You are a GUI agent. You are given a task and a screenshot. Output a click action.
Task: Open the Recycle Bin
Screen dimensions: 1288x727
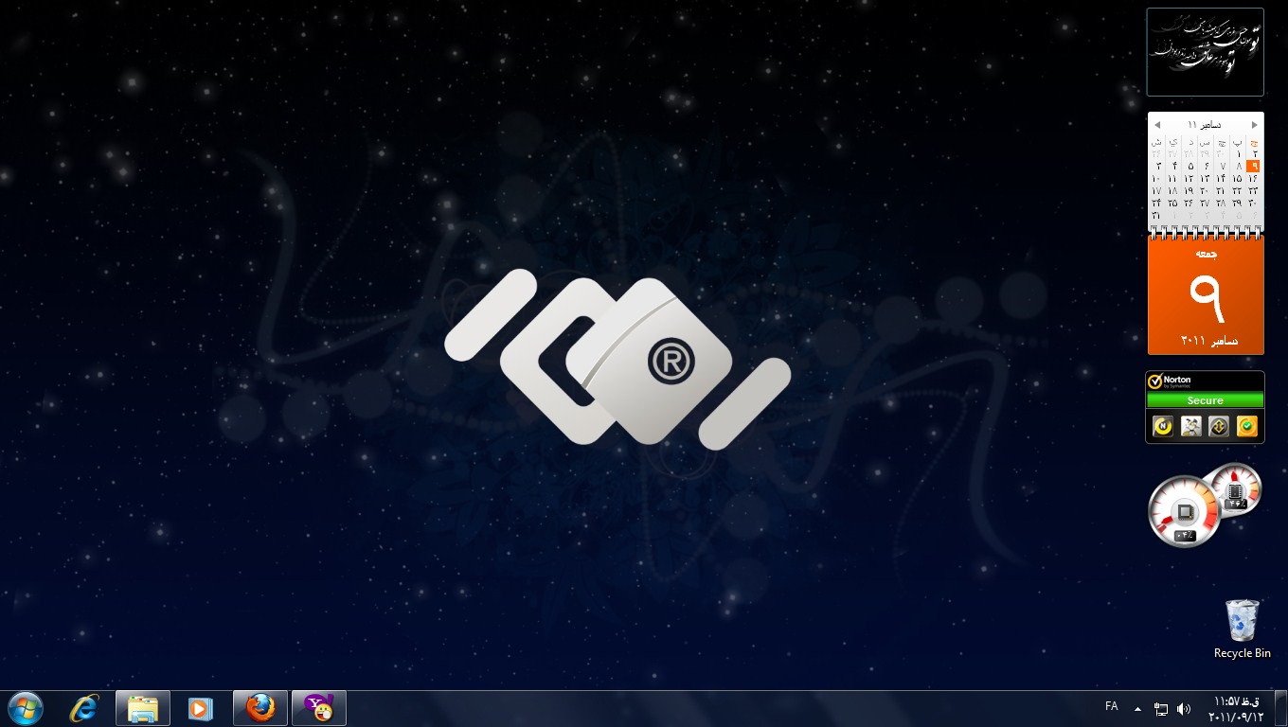pyautogui.click(x=1242, y=622)
